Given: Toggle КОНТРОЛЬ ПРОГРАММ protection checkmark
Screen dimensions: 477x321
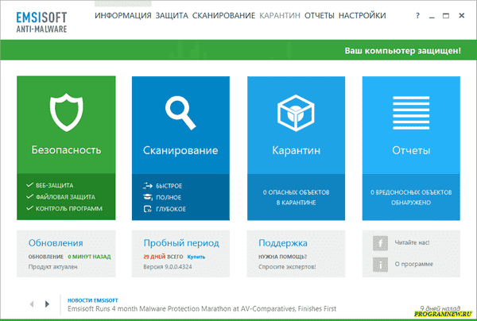Looking at the screenshot, I should point(29,208).
